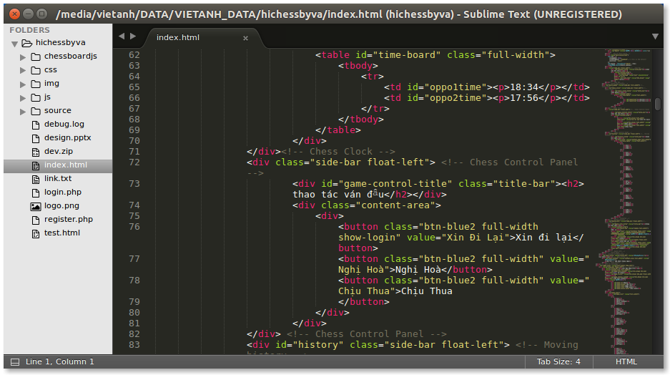Maximize the Sublime Text window

point(41,14)
